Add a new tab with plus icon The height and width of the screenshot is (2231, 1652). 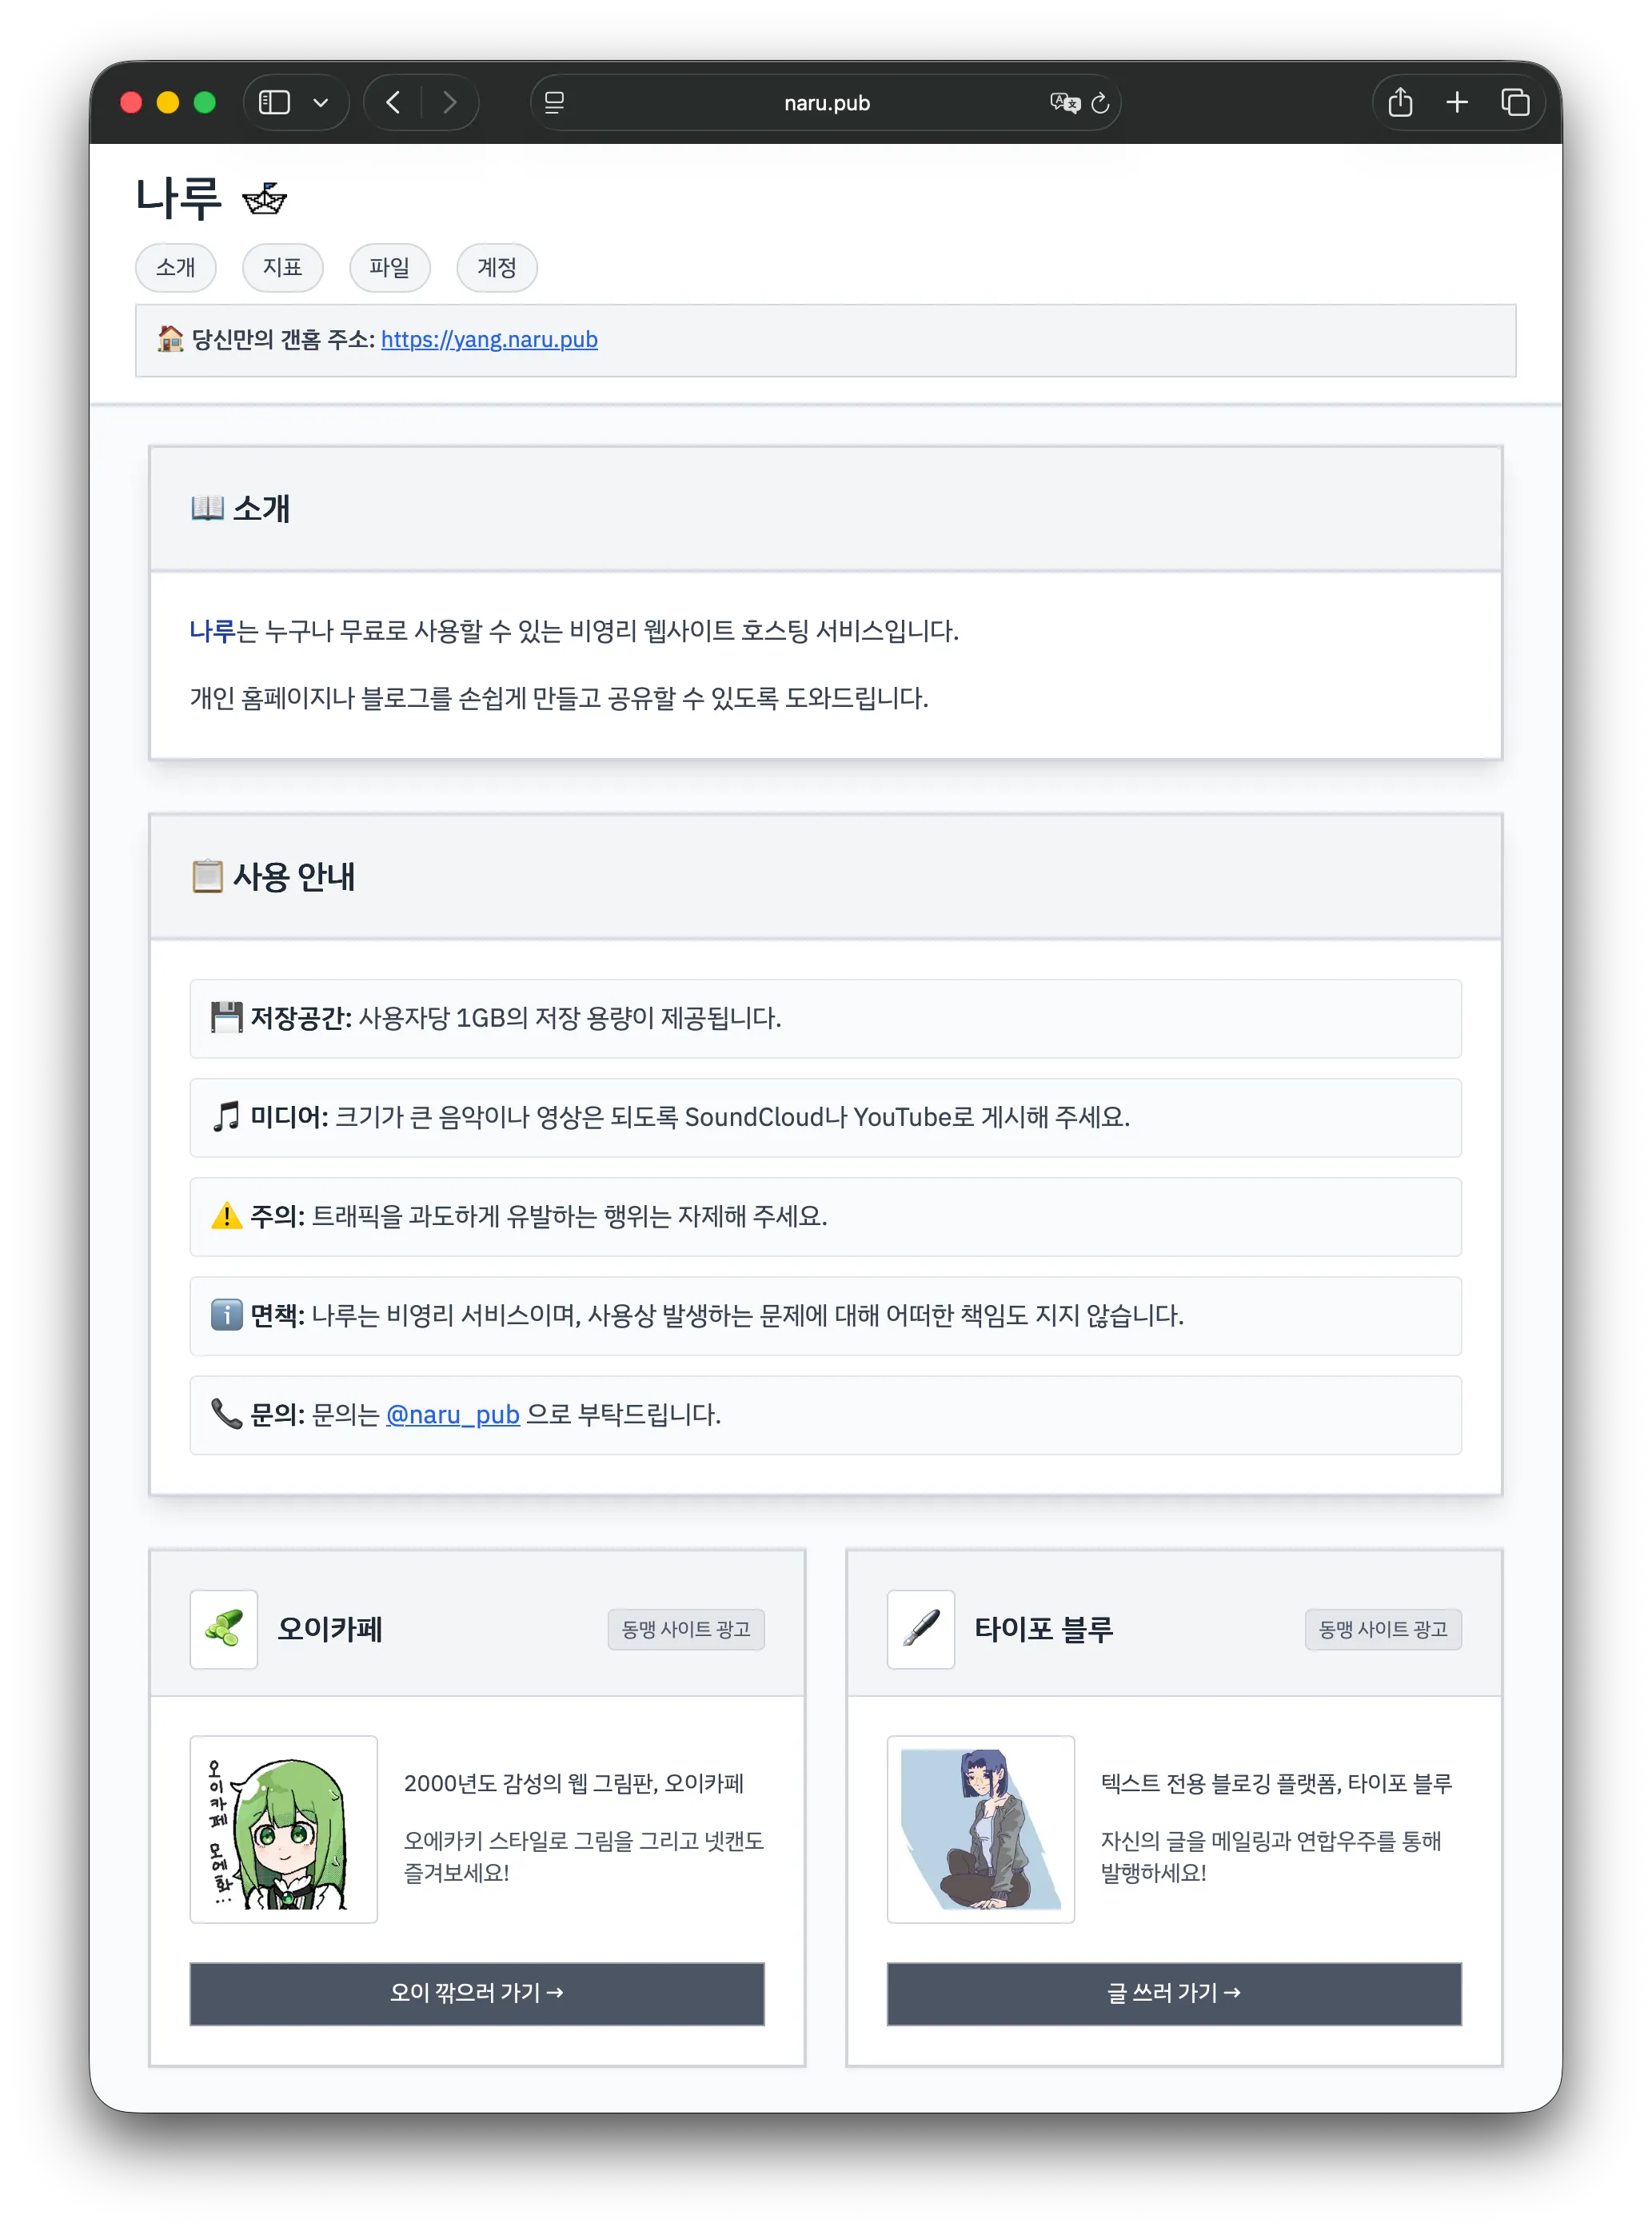(x=1457, y=103)
